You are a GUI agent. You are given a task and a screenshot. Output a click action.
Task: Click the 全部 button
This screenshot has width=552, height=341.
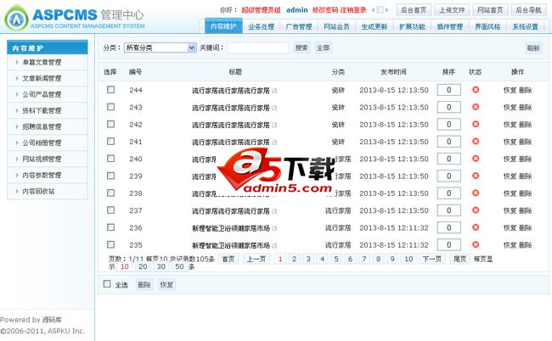click(x=323, y=48)
